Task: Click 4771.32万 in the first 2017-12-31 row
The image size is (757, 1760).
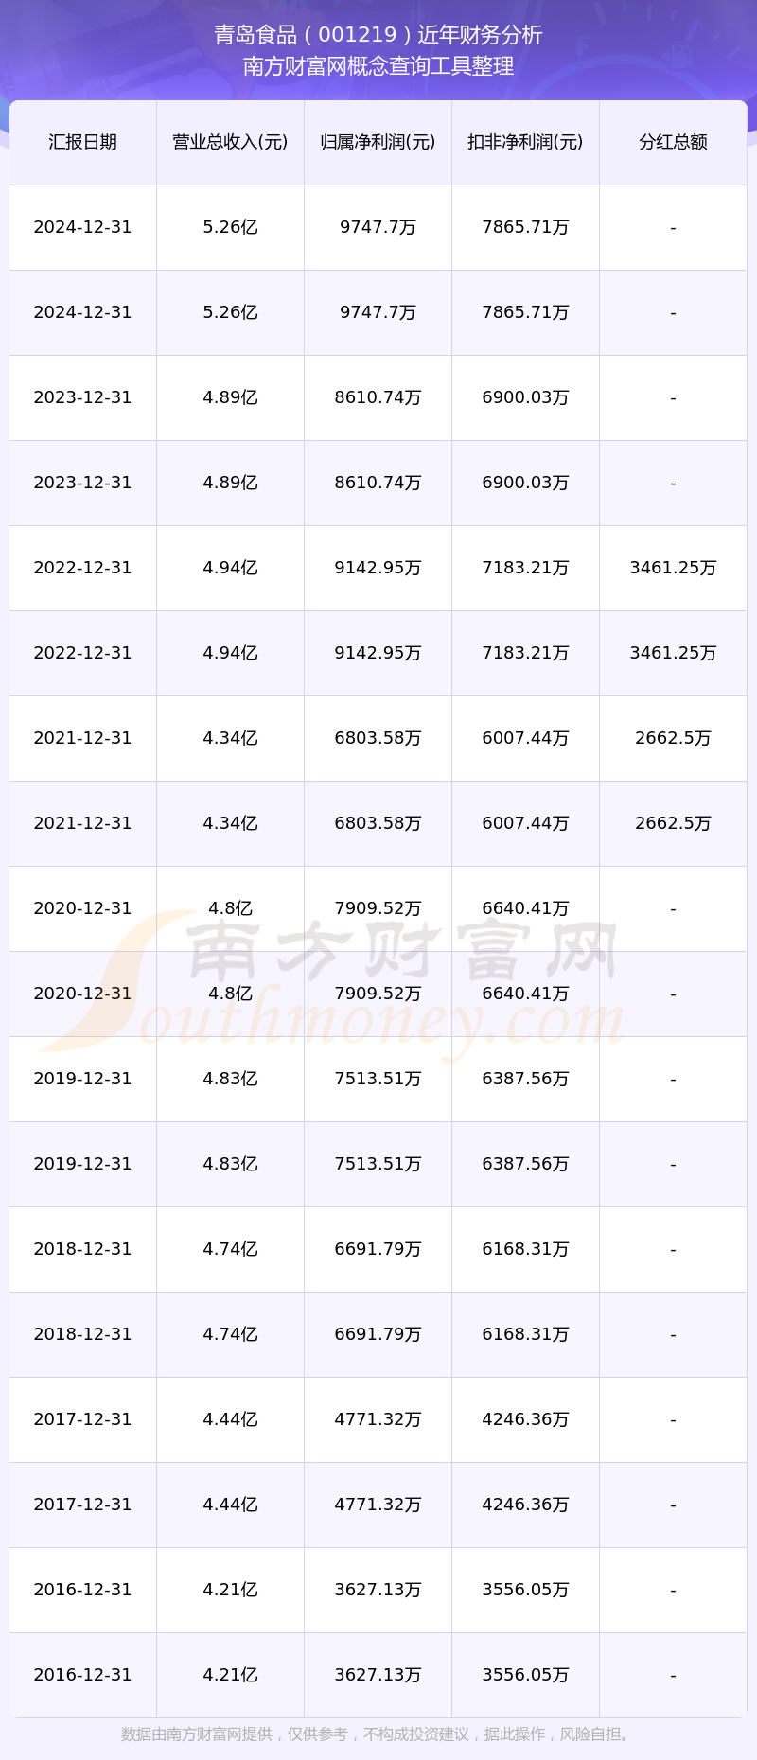Action: click(x=378, y=1419)
